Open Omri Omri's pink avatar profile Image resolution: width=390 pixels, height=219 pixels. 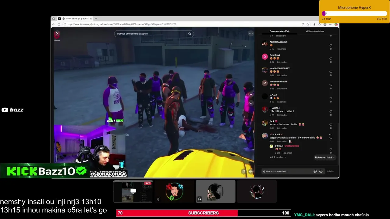coord(264,57)
